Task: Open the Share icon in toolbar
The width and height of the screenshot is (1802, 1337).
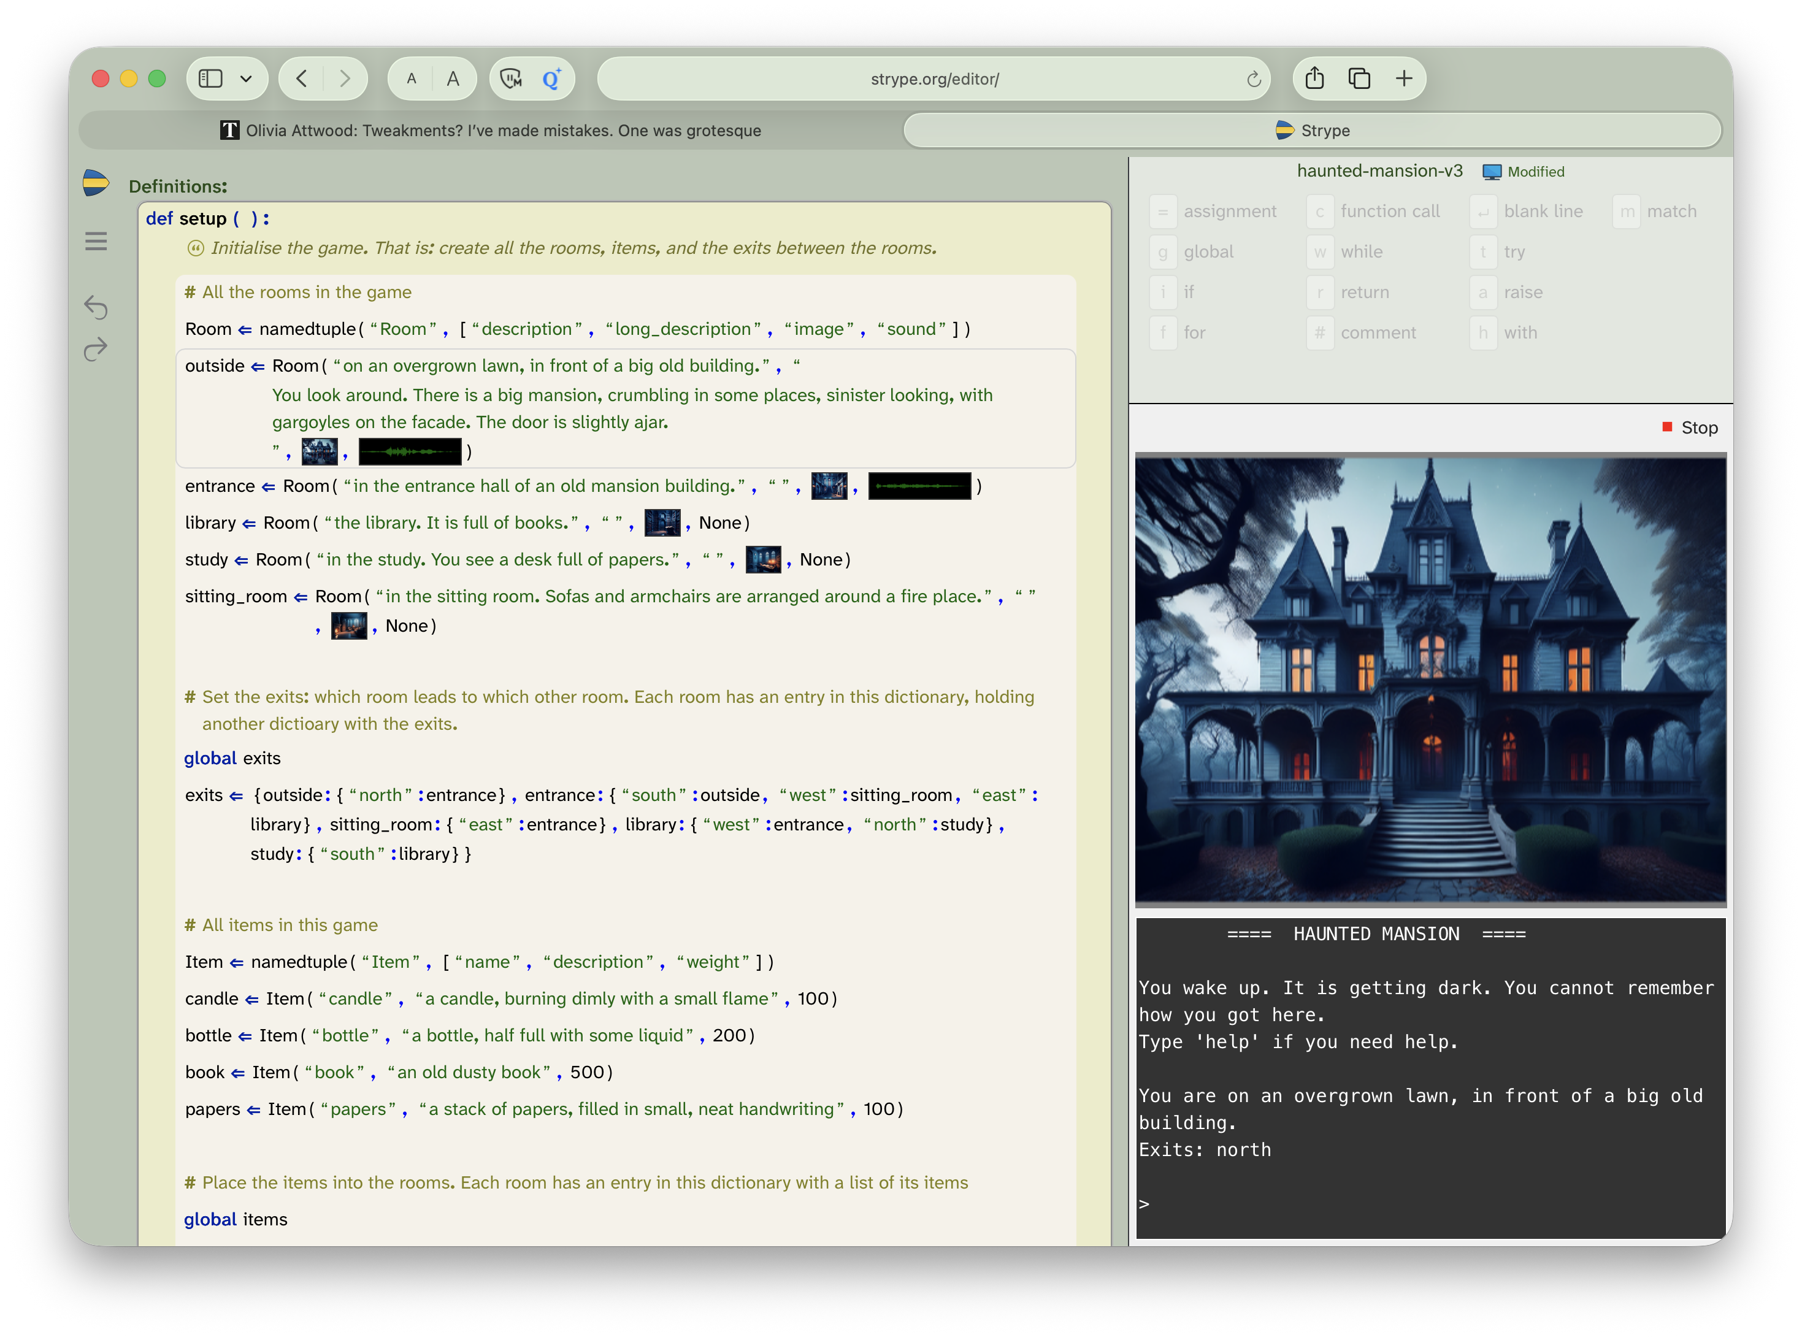Action: coord(1315,79)
